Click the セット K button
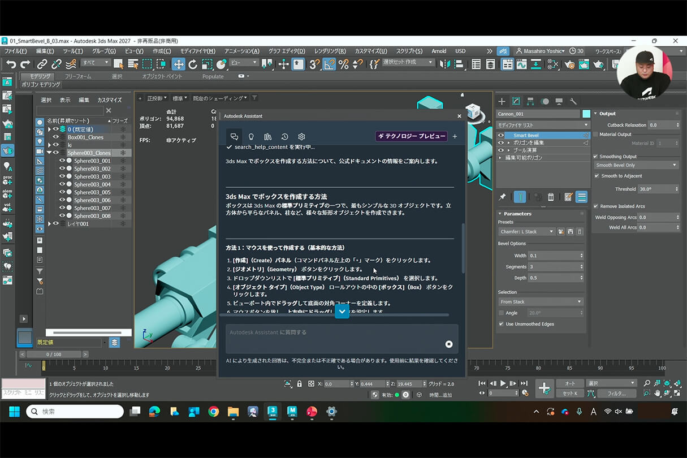The width and height of the screenshot is (687, 458). (570, 393)
